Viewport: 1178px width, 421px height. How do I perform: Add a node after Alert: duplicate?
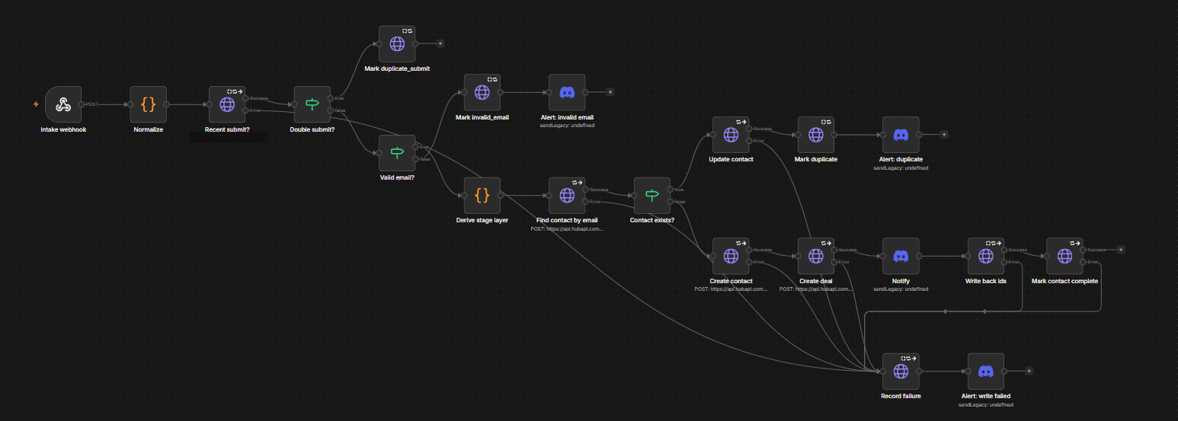pos(943,135)
